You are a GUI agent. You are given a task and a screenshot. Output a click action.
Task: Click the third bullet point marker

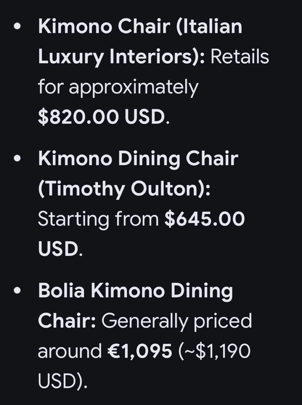tap(17, 291)
